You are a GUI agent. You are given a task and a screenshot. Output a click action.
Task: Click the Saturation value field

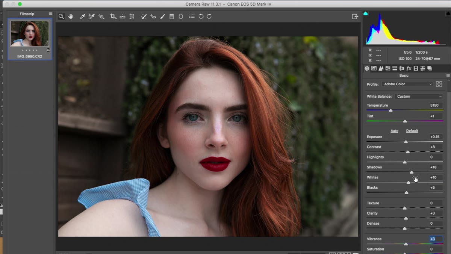(x=436, y=249)
